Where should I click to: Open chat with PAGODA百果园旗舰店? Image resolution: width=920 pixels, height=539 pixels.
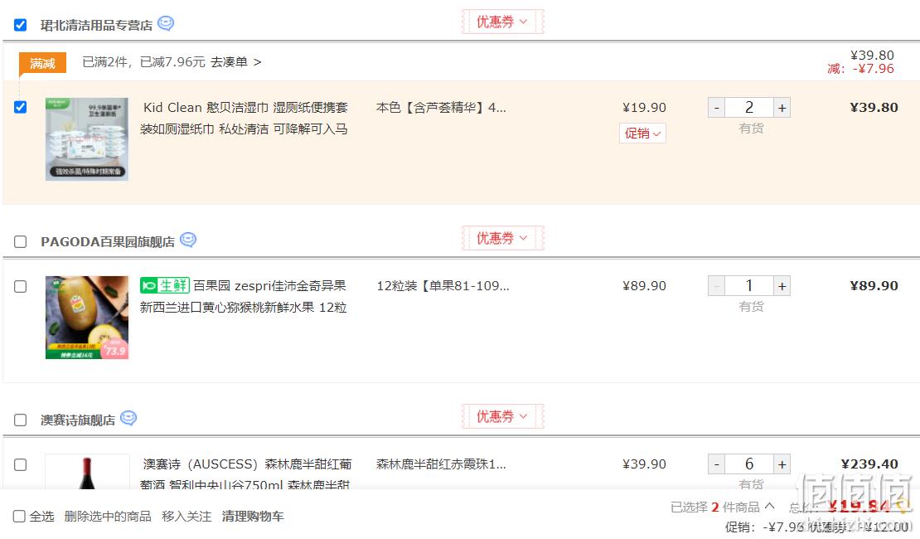point(188,240)
